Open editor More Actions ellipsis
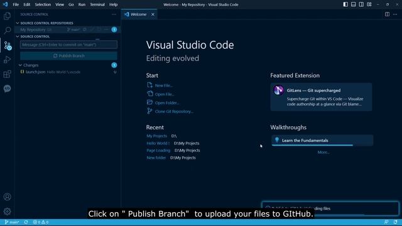 [395, 14]
